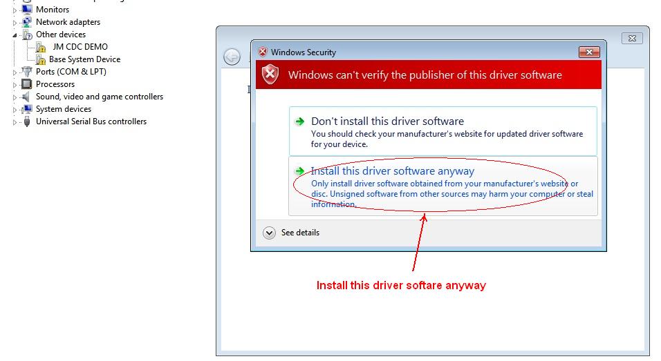661x361 pixels.
Task: Expand the System devices node
Action: click(15, 109)
